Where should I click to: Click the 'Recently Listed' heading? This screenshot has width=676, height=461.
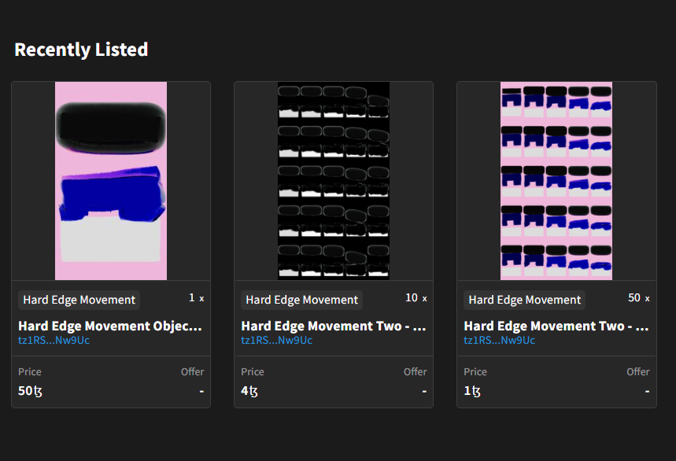(81, 50)
